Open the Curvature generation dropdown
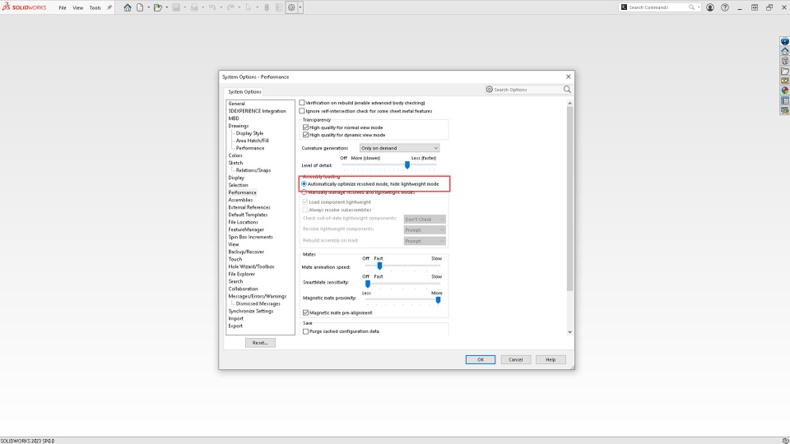Screen dimensions: 790x444 pyautogui.click(x=399, y=148)
